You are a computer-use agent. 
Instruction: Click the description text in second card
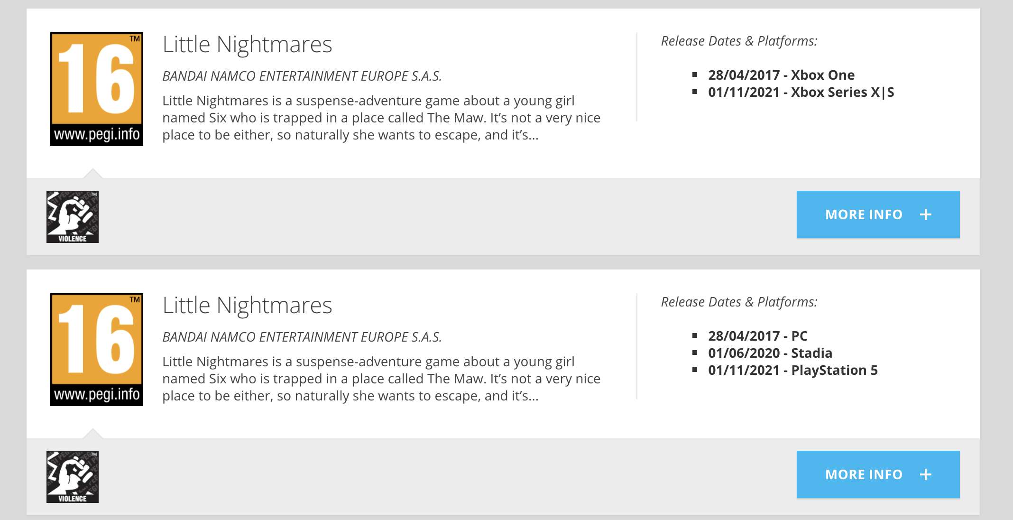[381, 379]
